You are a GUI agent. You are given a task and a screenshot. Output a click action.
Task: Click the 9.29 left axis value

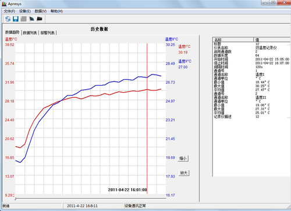(x=9, y=195)
